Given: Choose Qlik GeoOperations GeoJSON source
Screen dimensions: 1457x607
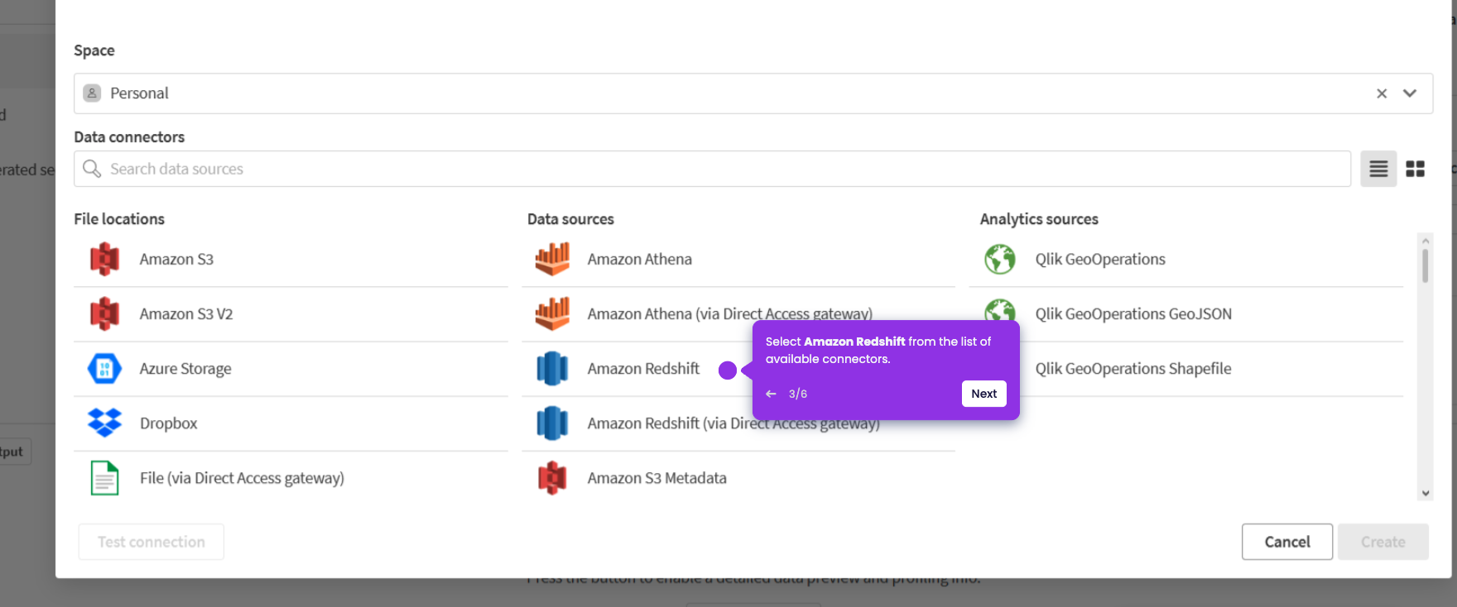Looking at the screenshot, I should pos(1133,313).
